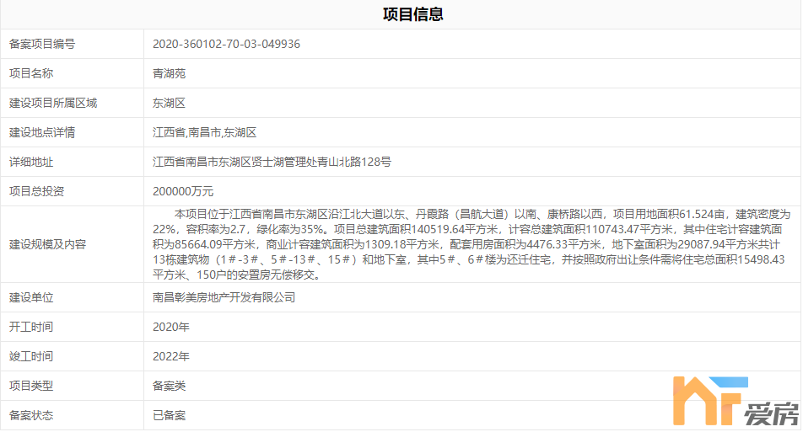Click the 项目总投资 label

pos(36,192)
